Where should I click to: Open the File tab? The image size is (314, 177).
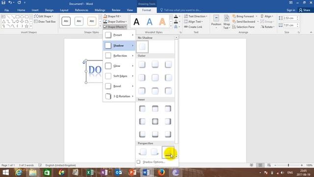click(x=6, y=10)
